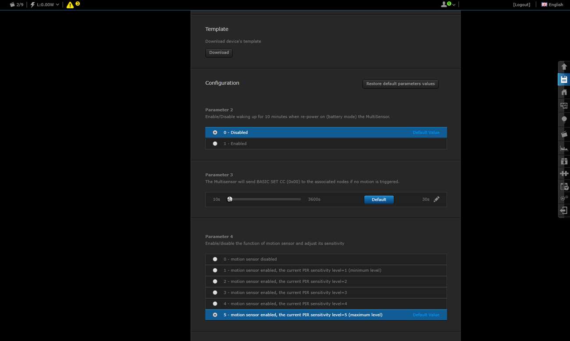The image size is (570, 341).
Task: Click Restore default parameters values button
Action: (400, 84)
